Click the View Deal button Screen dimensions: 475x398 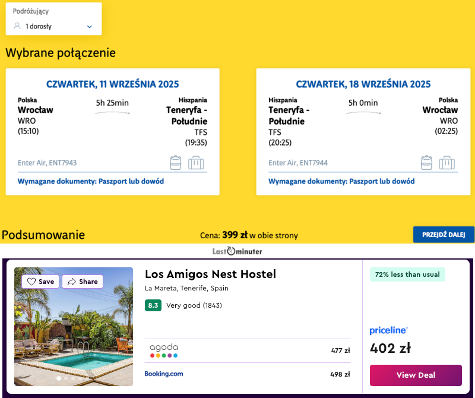pyautogui.click(x=416, y=375)
